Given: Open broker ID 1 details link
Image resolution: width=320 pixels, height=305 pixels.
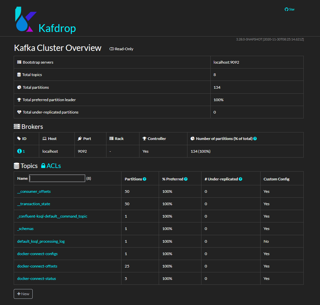Looking at the screenshot, I should click(21, 151).
